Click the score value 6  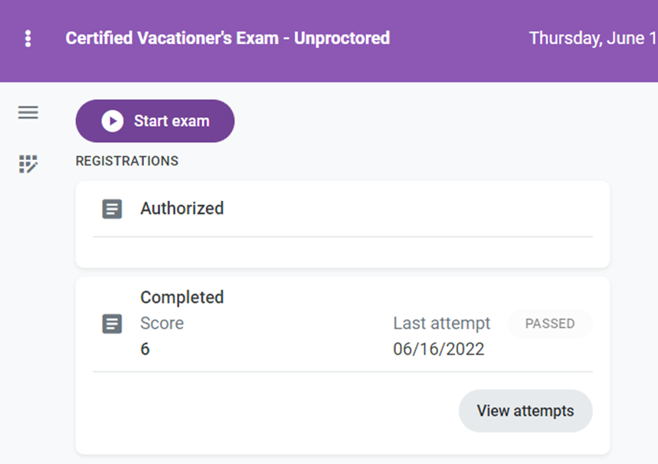(145, 349)
